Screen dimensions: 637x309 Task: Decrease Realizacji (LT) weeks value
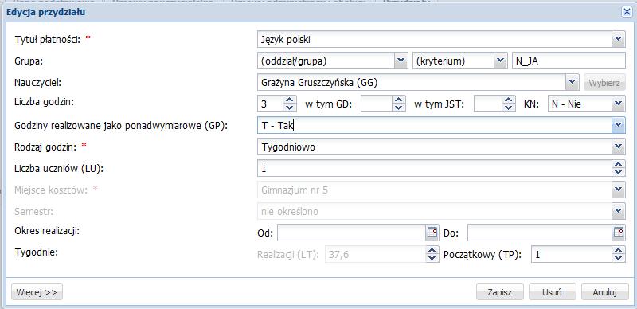(433, 259)
